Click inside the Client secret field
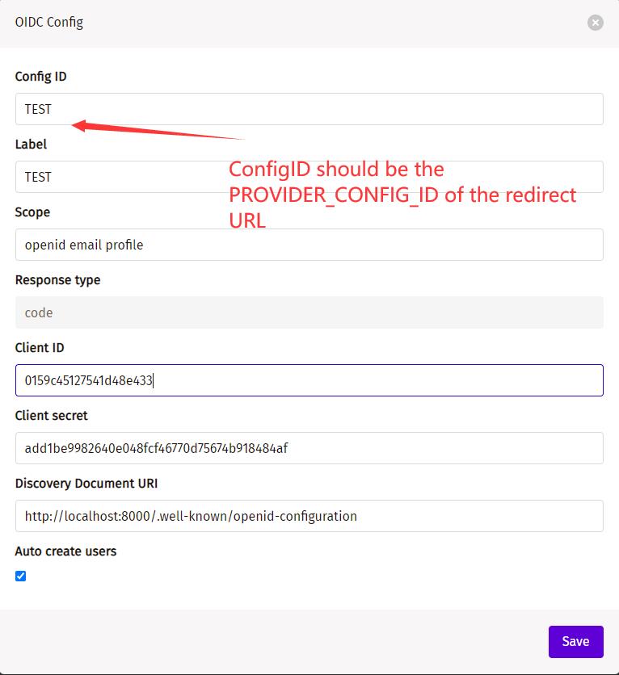Image resolution: width=619 pixels, height=675 pixels. [x=309, y=448]
